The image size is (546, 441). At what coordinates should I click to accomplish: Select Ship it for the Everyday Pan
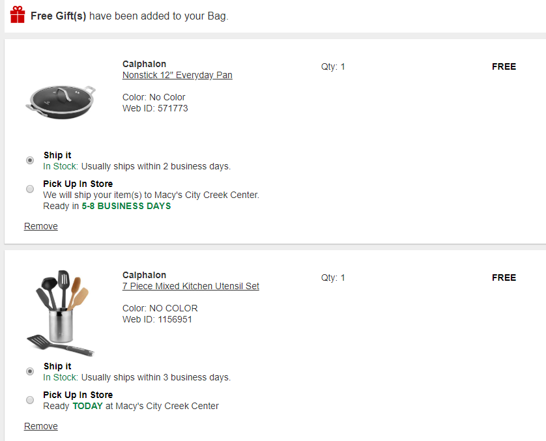pyautogui.click(x=30, y=160)
